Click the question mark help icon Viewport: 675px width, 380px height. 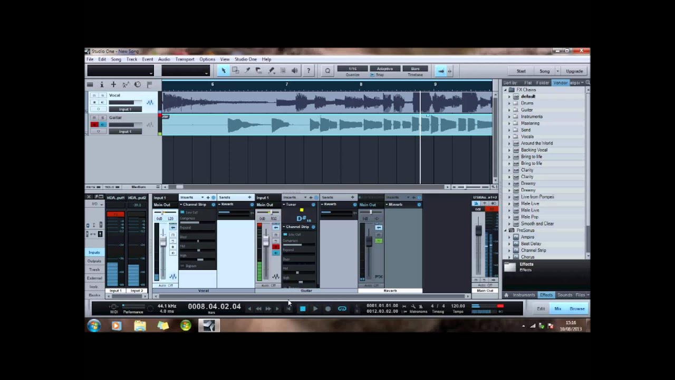pos(308,71)
